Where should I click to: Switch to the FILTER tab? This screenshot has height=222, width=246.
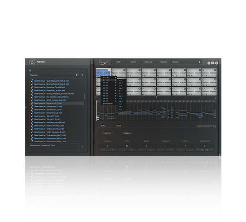coord(118,126)
